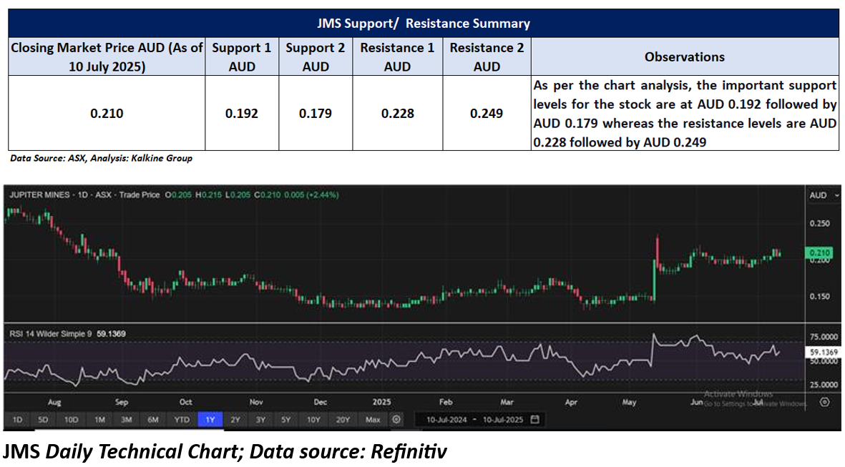Set chart range to 2Y

pos(235,420)
